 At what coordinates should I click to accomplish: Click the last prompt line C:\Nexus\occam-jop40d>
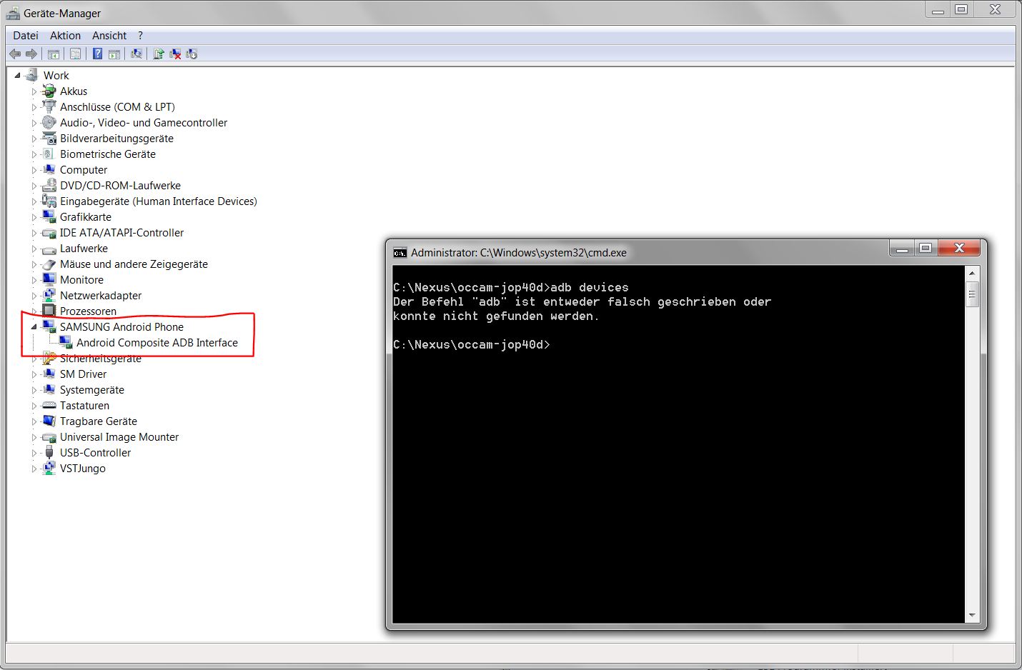pos(472,344)
